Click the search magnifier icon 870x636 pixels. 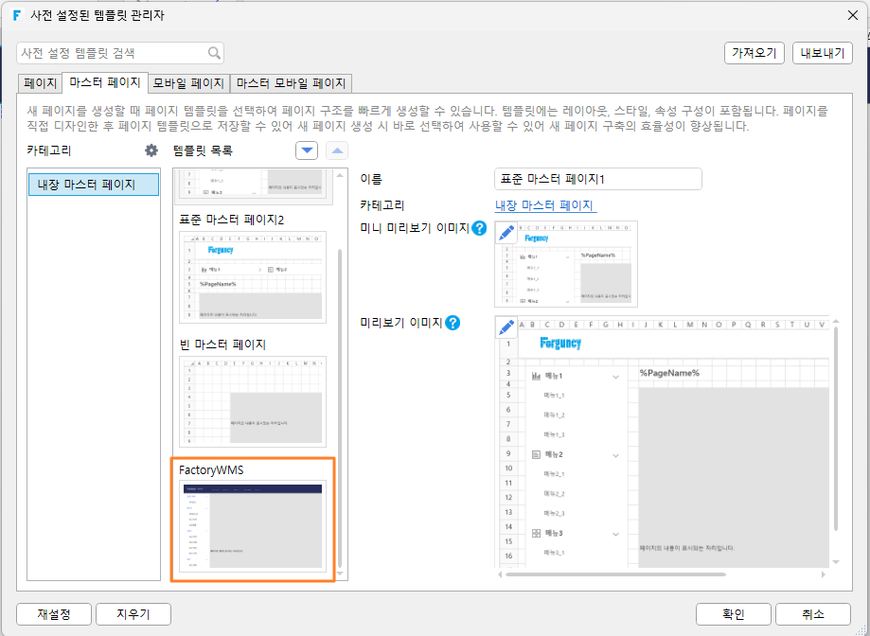(x=214, y=53)
